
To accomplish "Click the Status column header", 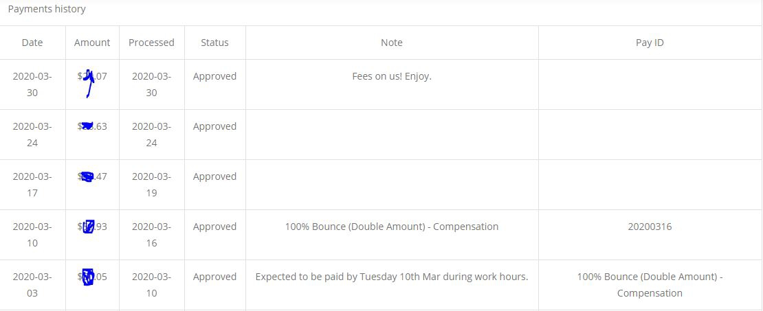I will pos(214,43).
